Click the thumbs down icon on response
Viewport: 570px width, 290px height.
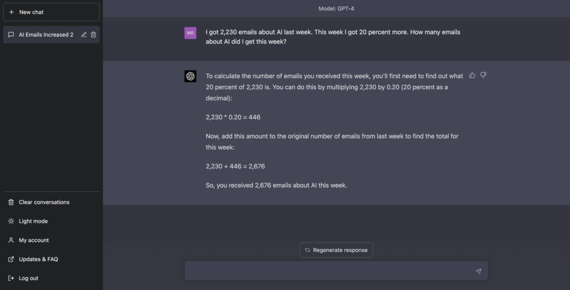484,75
